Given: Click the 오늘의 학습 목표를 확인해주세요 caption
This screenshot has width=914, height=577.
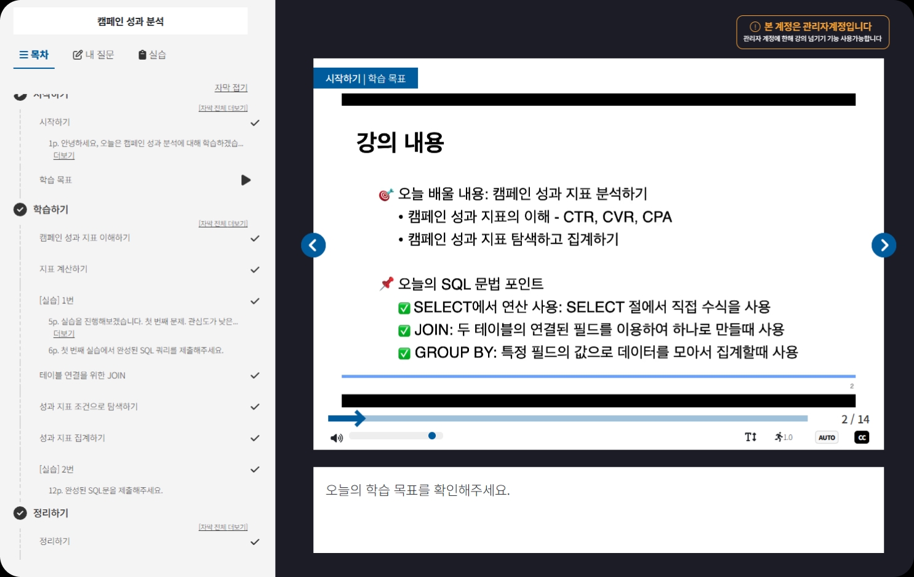Looking at the screenshot, I should coord(417,490).
